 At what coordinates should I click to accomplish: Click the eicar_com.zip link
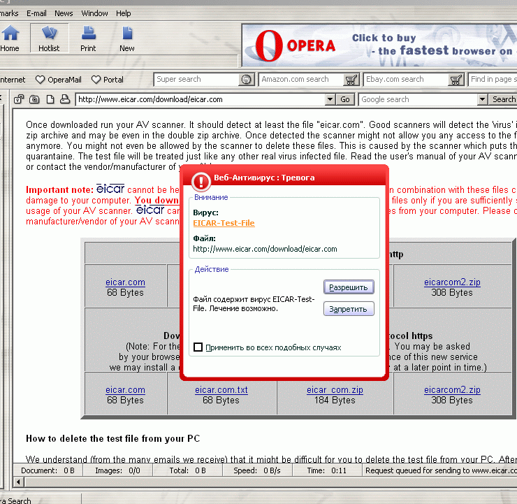[x=335, y=390]
